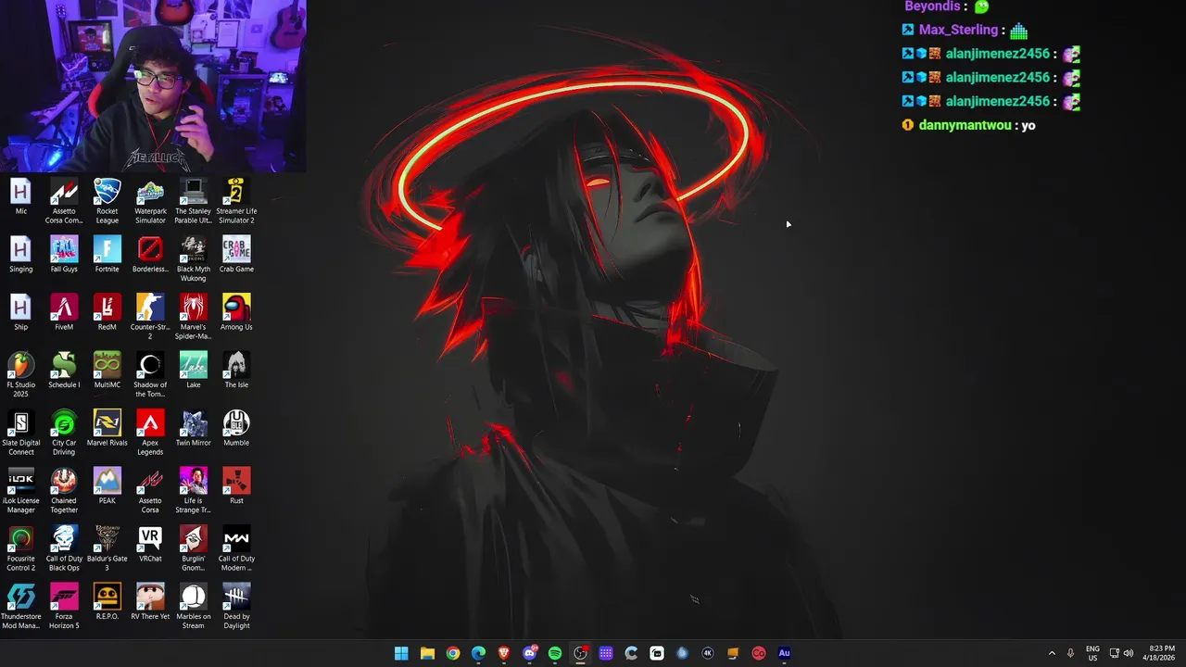Launch Black Myth Wukong shortcut

[x=194, y=259]
